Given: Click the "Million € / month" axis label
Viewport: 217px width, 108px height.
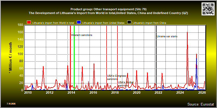Looking at the screenshot, I should (10, 58).
